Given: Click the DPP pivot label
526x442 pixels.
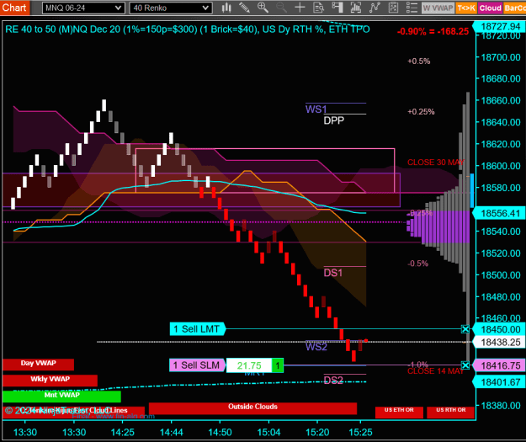Looking at the screenshot, I should click(334, 120).
